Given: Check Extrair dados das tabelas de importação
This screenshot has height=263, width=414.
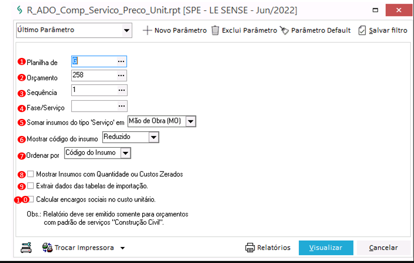Looking at the screenshot, I should 30,185.
